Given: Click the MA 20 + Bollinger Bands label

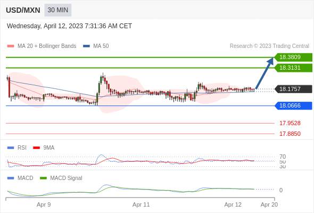Looking at the screenshot, I should point(47,46).
